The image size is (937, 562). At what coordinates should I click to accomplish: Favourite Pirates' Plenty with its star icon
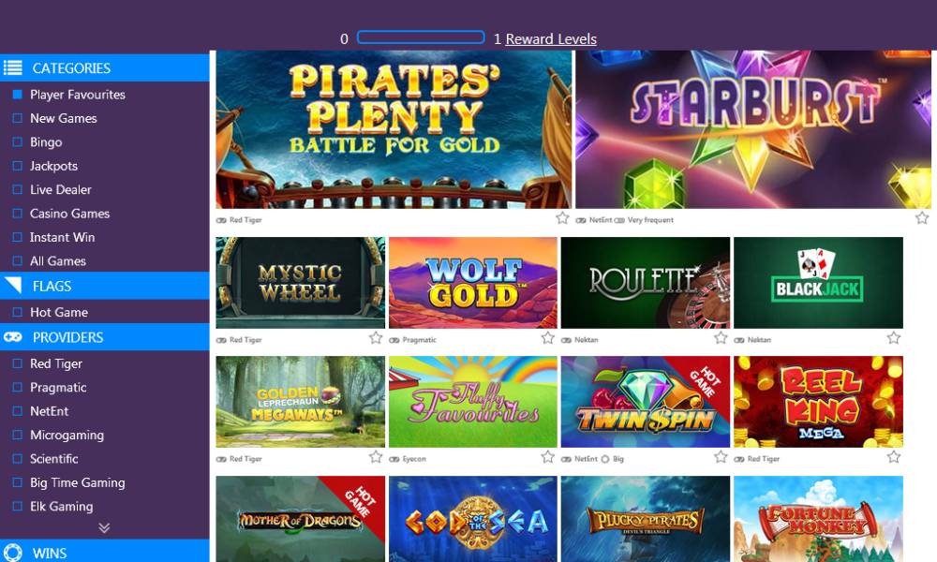click(x=562, y=218)
